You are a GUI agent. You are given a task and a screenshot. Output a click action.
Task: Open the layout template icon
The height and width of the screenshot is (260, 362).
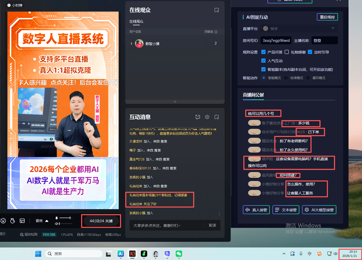22,221
